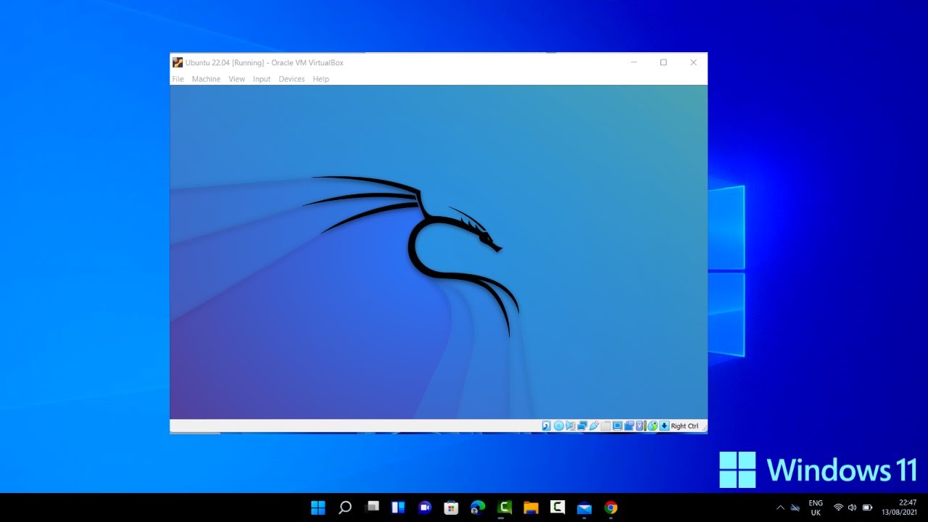Viewport: 928px width, 522px height.
Task: Open the File menu in VirtualBox
Action: click(178, 79)
